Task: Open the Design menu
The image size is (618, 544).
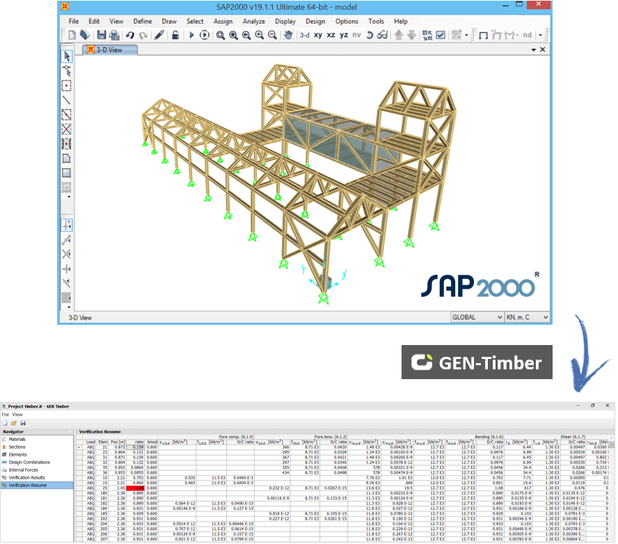Action: click(315, 22)
